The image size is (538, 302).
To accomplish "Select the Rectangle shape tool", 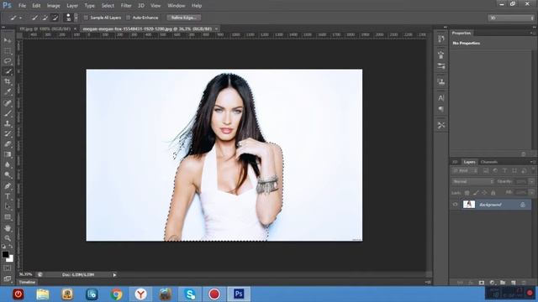I will (8, 217).
